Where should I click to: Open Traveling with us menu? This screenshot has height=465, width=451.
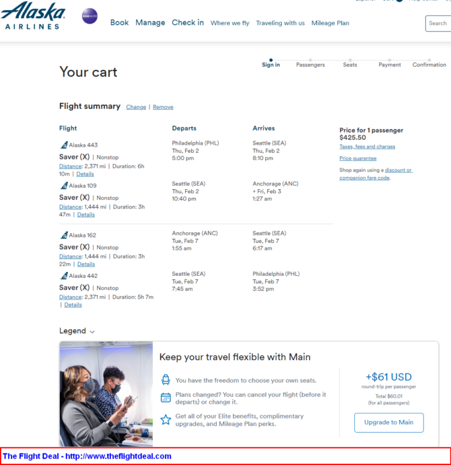281,23
